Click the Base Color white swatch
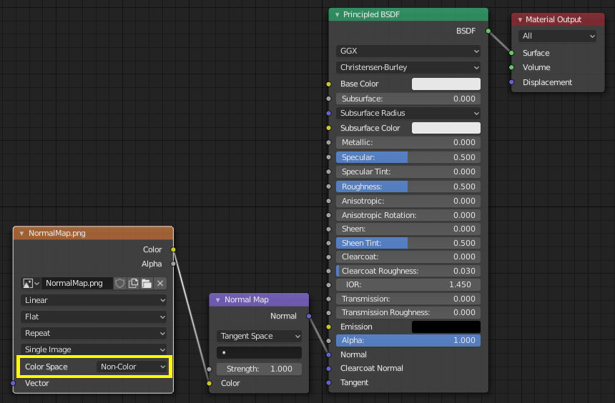 point(446,84)
